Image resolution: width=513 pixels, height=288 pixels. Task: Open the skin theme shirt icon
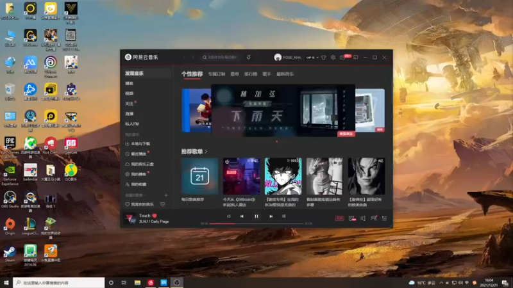click(324, 58)
